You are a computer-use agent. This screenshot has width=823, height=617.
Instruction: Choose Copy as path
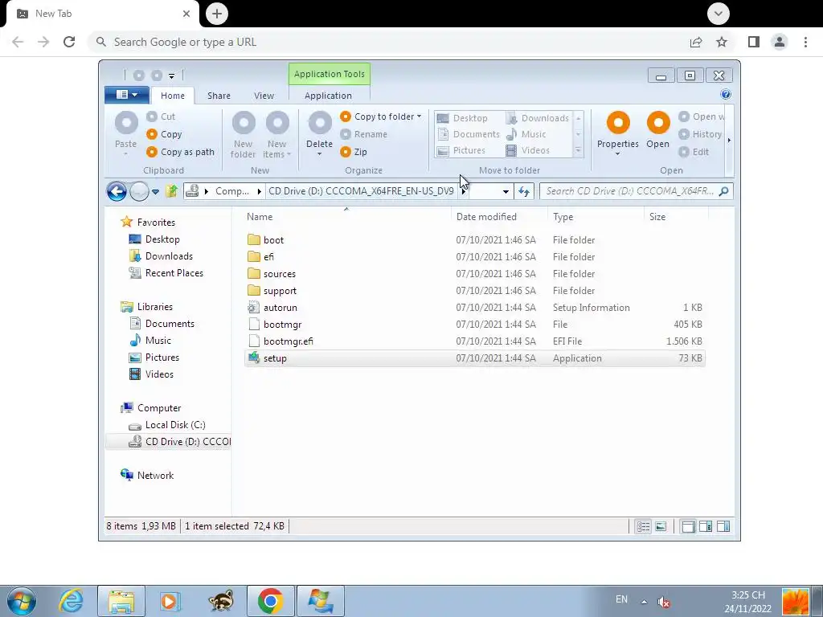pyautogui.click(x=181, y=152)
